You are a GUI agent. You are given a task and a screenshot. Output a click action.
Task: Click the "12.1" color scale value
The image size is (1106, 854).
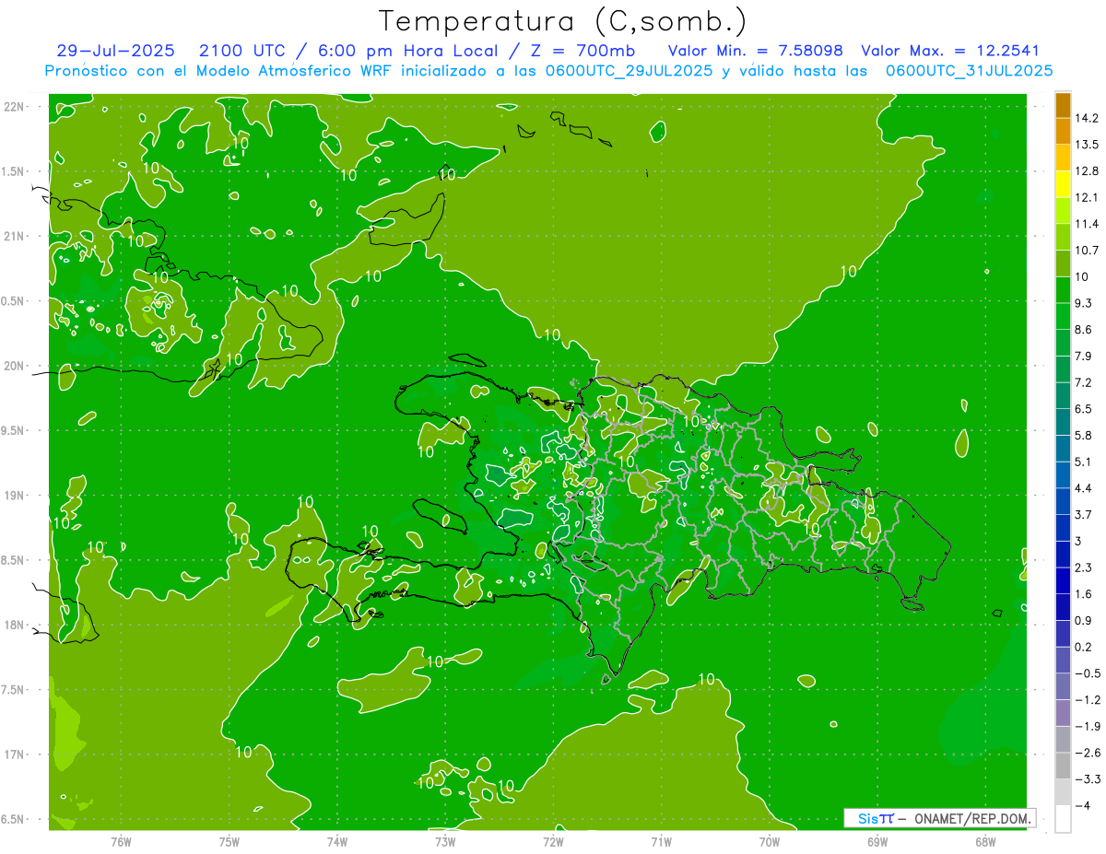[x=1087, y=197]
